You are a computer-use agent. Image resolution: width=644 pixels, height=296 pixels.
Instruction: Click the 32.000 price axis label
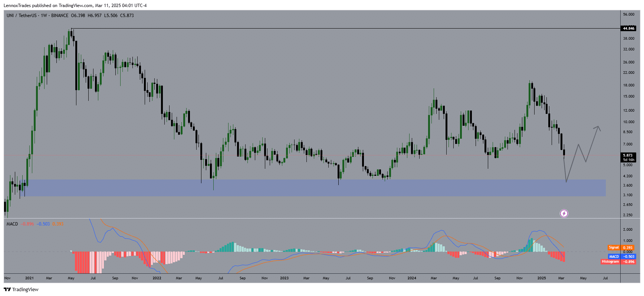click(x=629, y=49)
